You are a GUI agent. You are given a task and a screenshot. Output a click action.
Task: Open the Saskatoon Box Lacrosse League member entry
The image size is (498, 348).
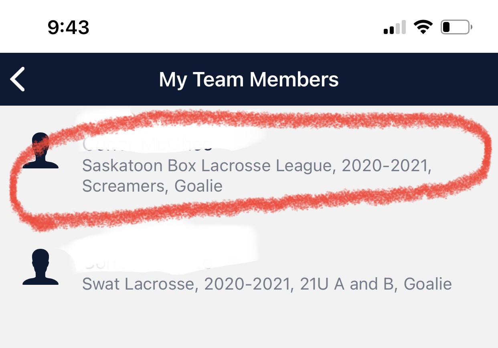point(257,166)
